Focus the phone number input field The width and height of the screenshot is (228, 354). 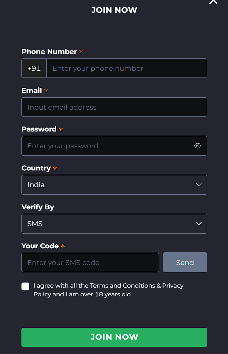127,68
